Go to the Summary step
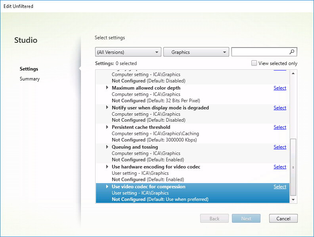The height and width of the screenshot is (237, 314). (x=30, y=79)
